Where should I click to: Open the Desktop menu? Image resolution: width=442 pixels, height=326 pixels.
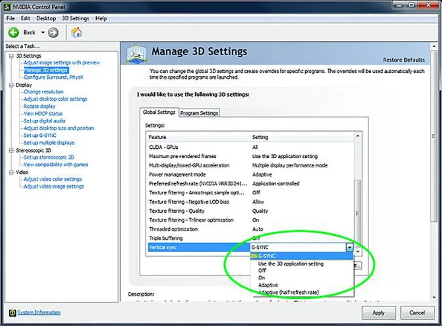point(46,18)
